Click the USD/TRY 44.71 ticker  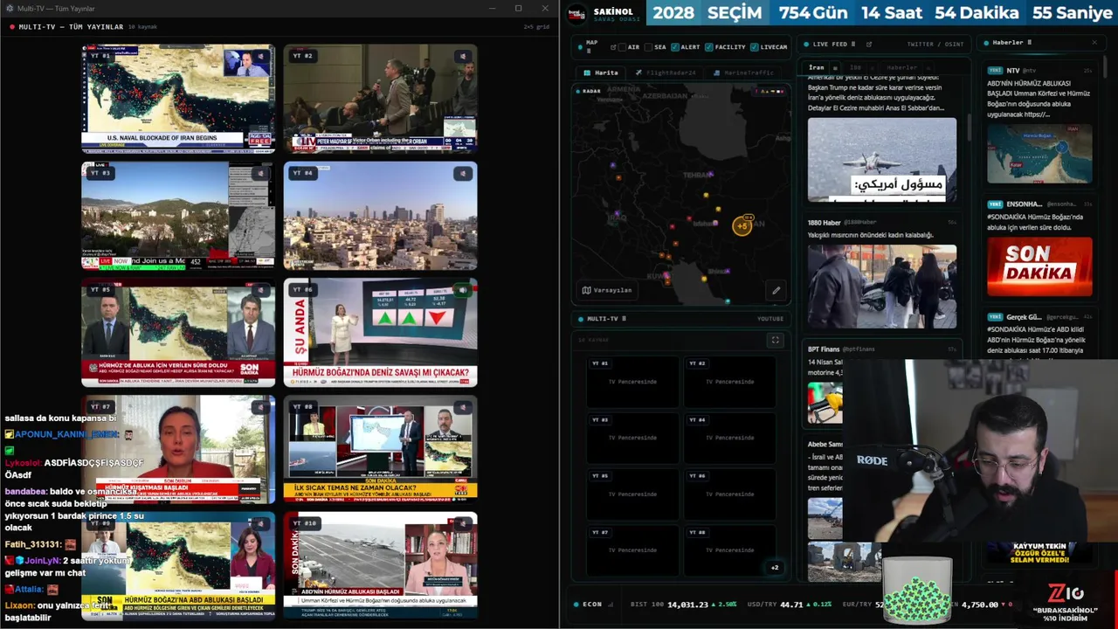[x=790, y=605]
